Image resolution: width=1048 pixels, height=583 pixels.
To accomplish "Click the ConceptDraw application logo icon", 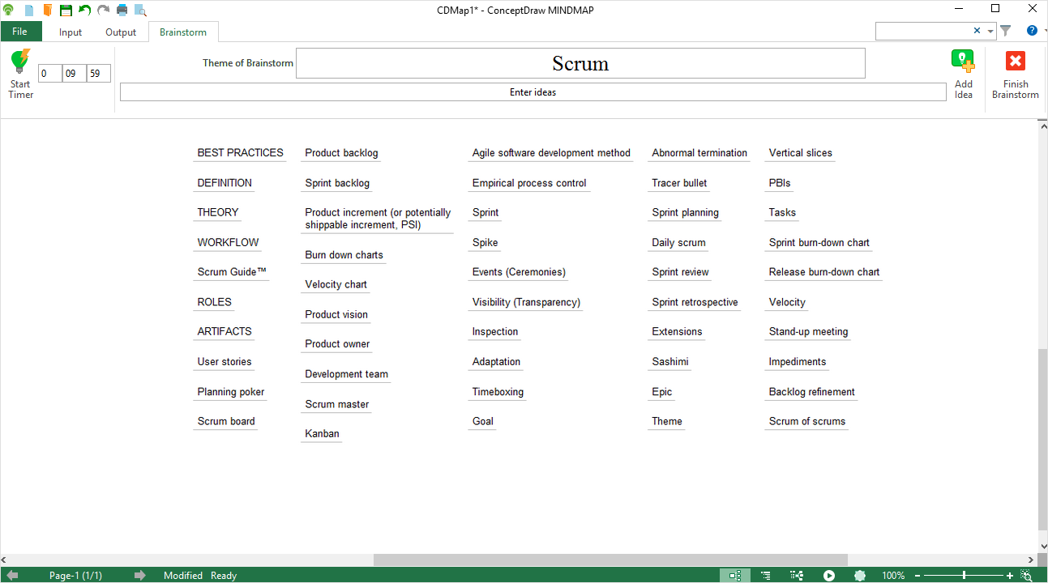I will tap(9, 10).
